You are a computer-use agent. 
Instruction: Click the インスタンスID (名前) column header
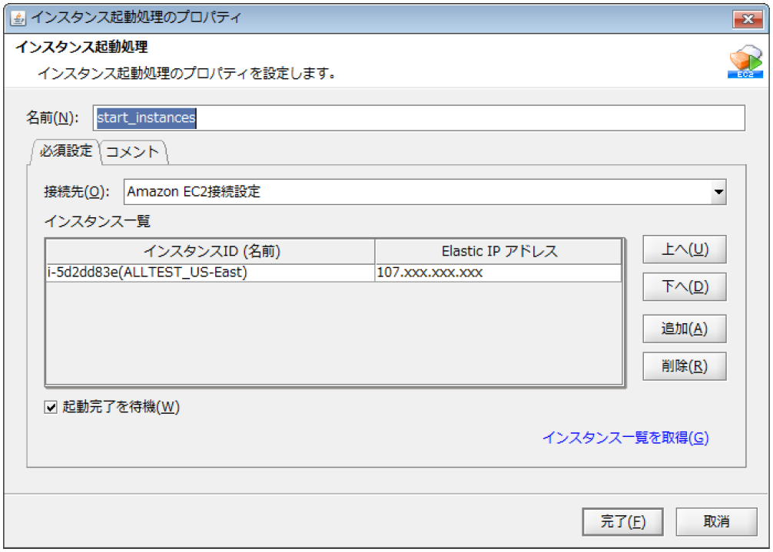click(211, 251)
